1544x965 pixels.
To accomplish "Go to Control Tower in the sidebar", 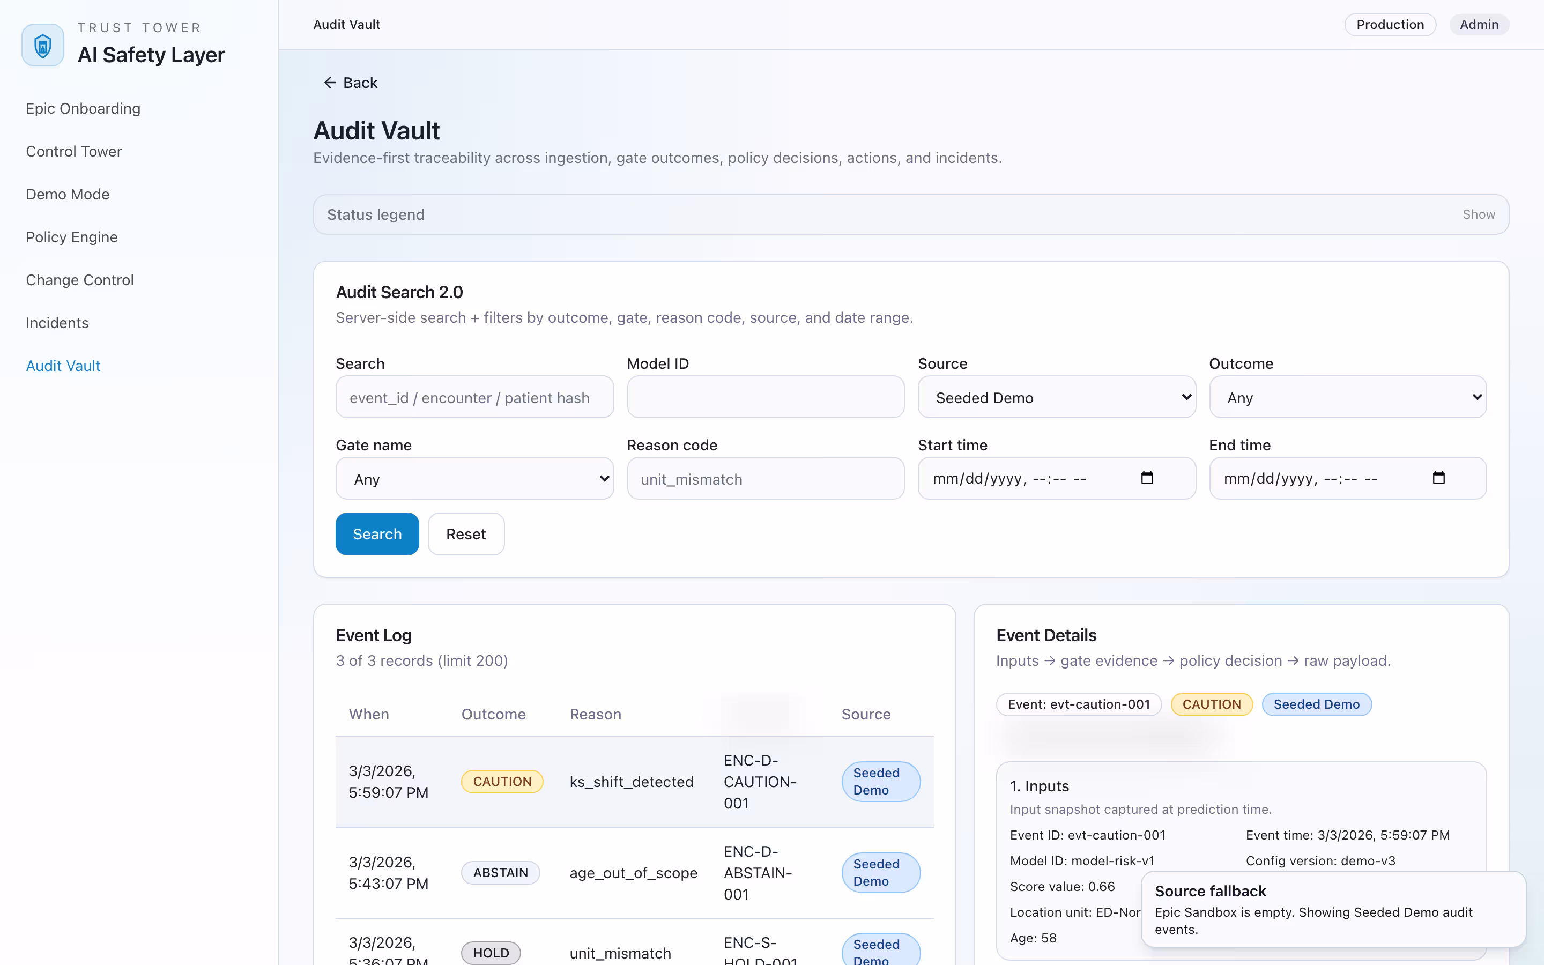I will coord(73,151).
